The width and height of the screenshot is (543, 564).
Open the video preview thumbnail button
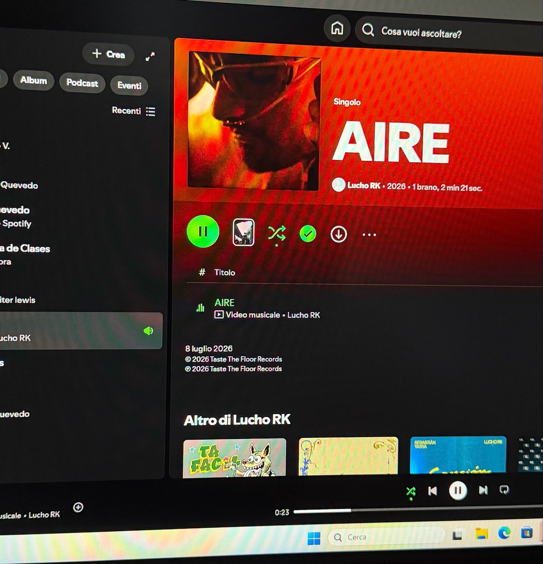[243, 232]
